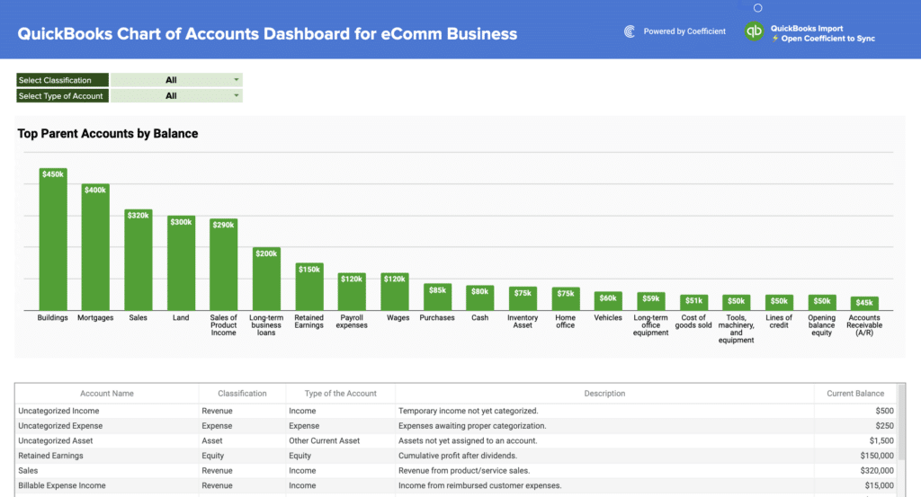Select the Uncategorized Asset account cell
Screen dimensions: 921x497
point(107,440)
